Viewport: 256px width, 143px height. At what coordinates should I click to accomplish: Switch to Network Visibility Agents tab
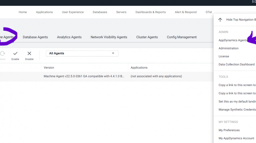pyautogui.click(x=109, y=37)
